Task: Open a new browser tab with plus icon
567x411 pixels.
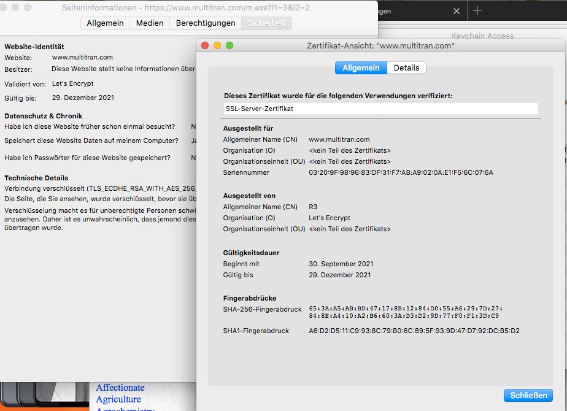Action: 477,10
